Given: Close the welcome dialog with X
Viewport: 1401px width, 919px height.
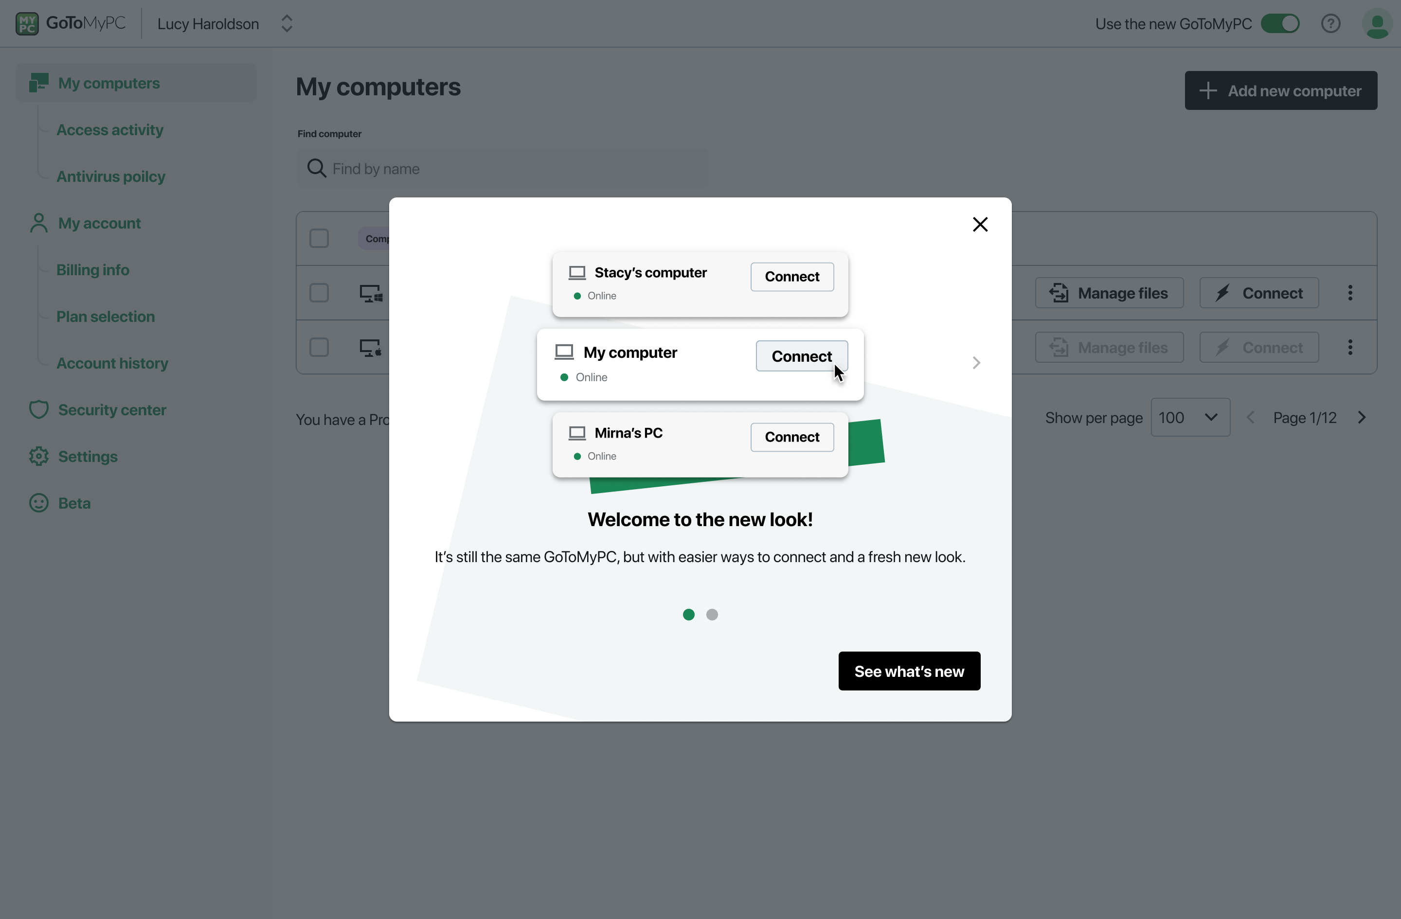Looking at the screenshot, I should pos(980,224).
